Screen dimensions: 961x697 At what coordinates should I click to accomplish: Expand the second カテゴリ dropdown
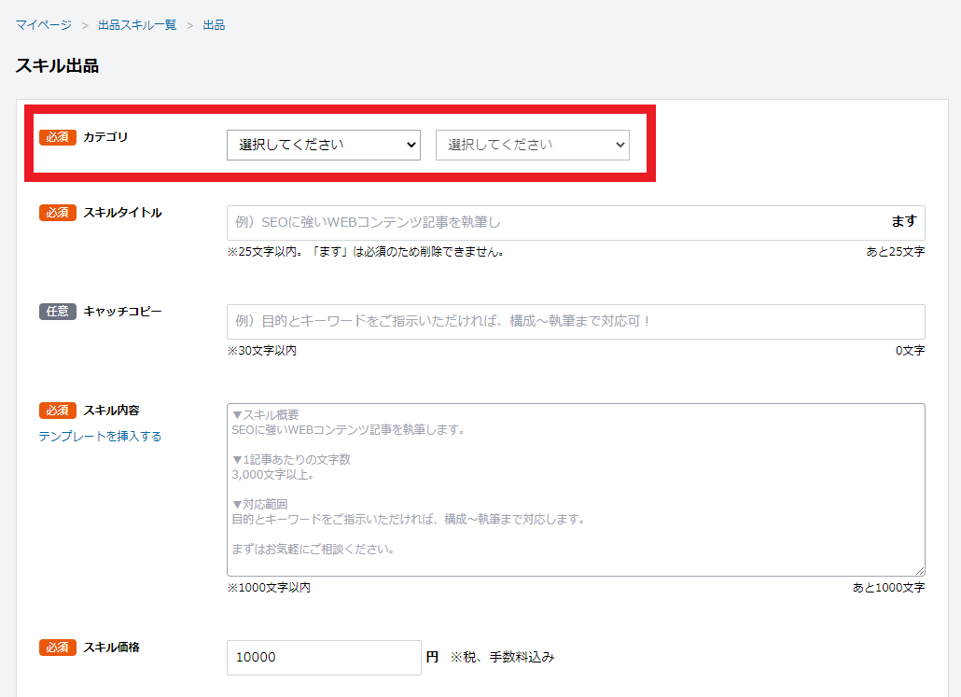point(532,145)
